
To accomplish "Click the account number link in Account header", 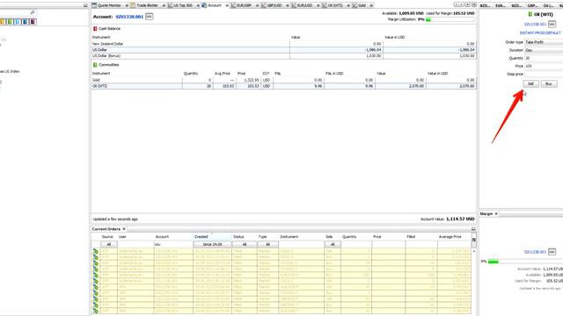I will pyautogui.click(x=129, y=17).
